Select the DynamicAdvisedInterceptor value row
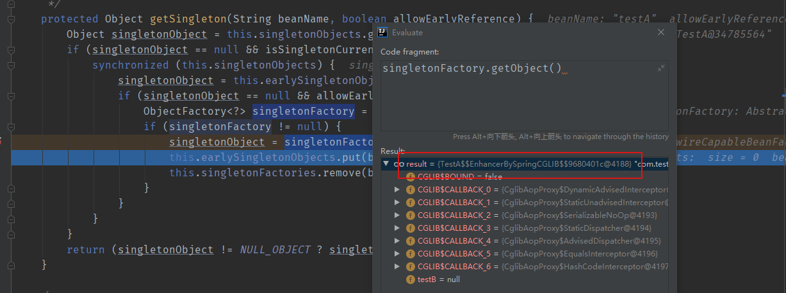This screenshot has height=293, width=786. pos(524,190)
